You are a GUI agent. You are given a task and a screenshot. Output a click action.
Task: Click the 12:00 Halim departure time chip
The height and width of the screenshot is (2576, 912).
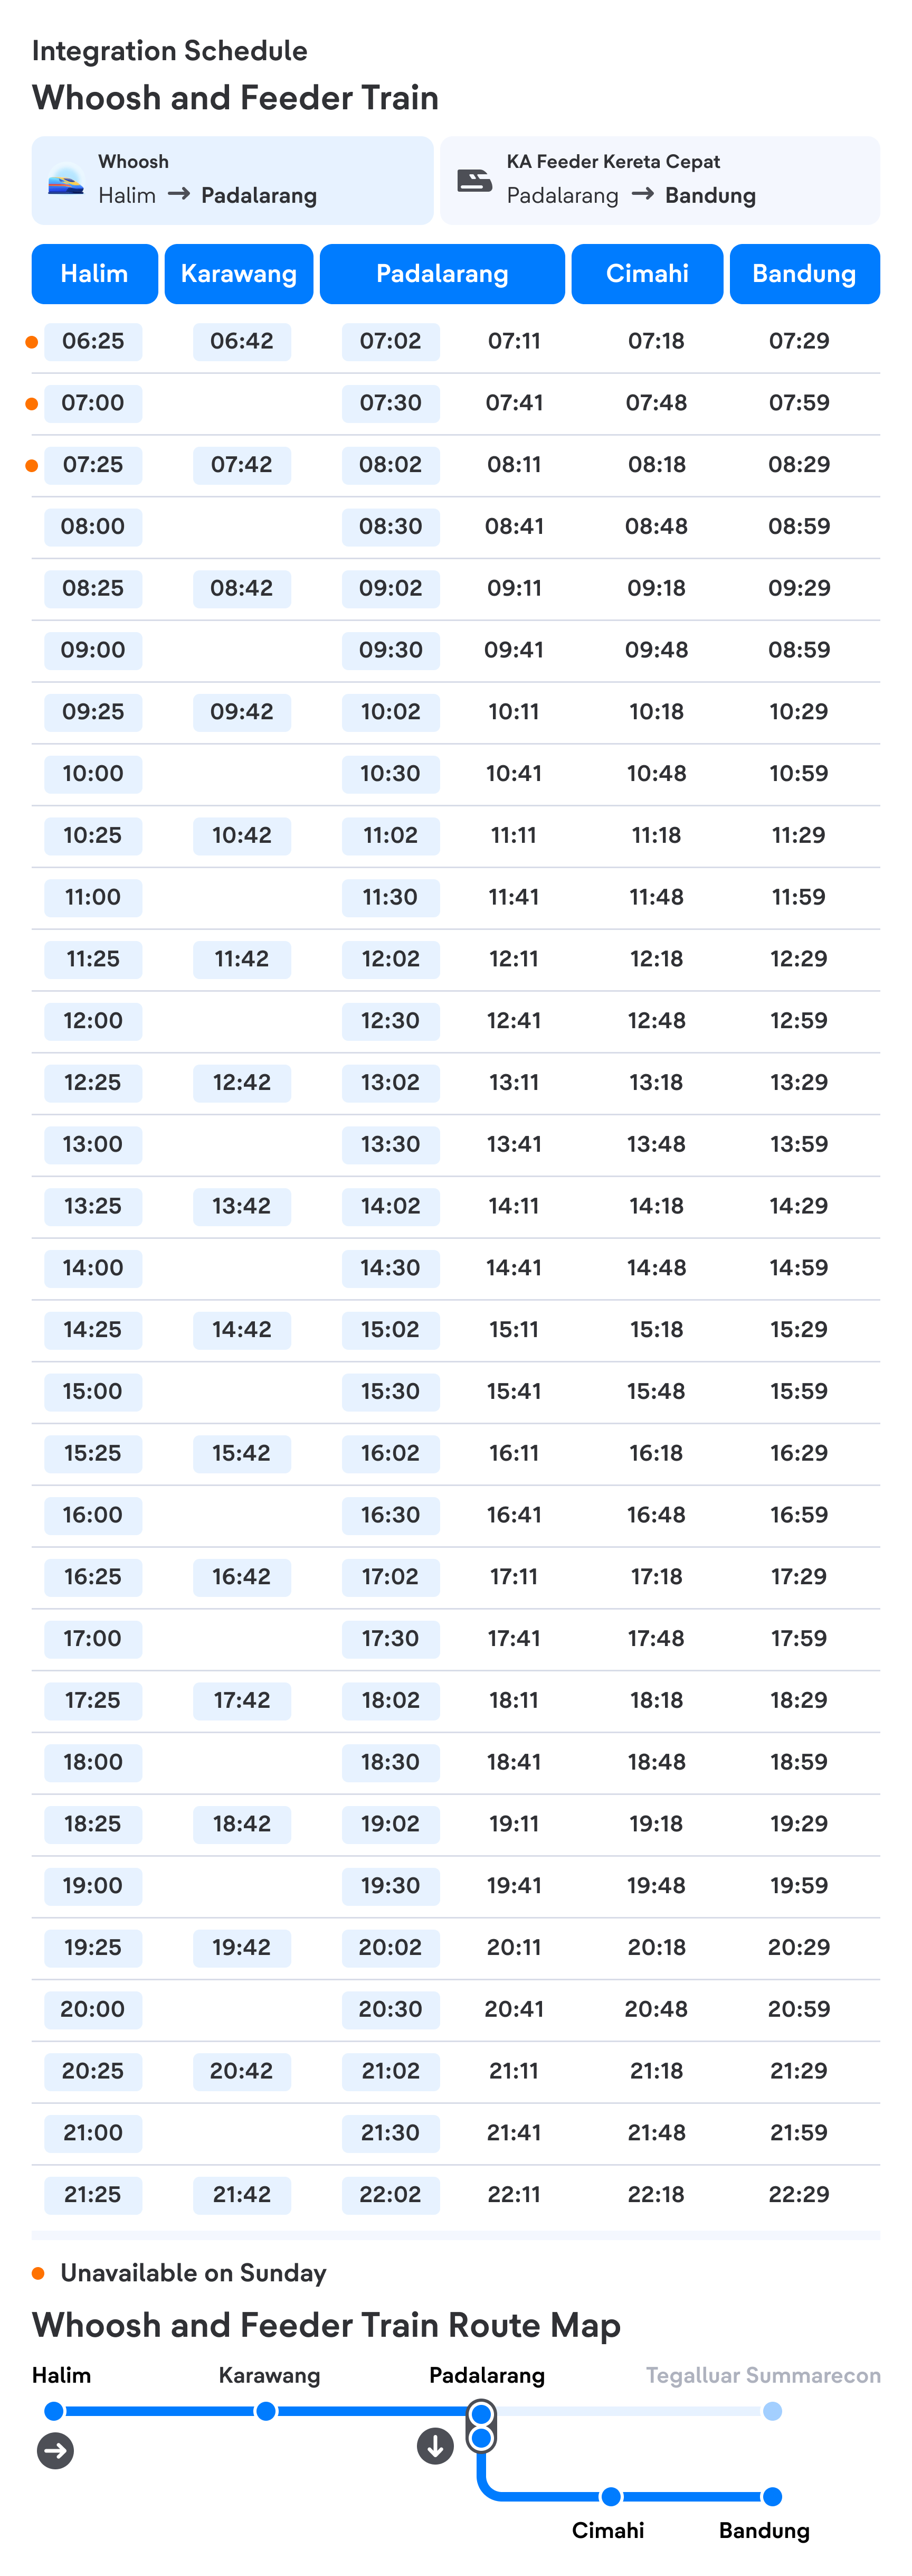[93, 1021]
